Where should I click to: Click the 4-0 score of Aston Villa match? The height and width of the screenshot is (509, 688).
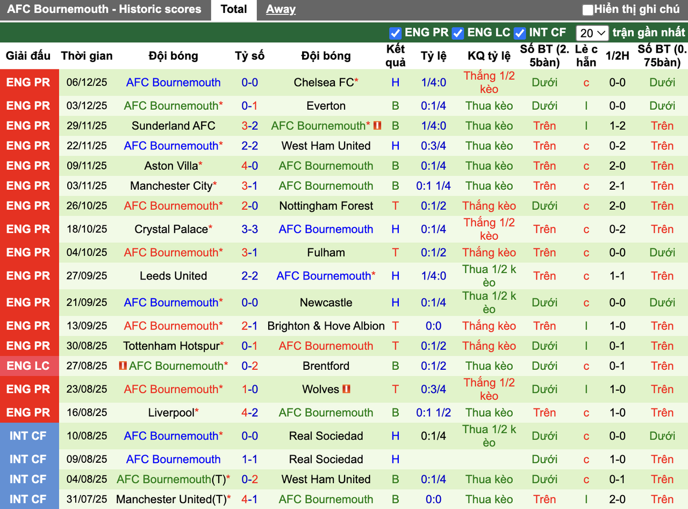pos(250,166)
